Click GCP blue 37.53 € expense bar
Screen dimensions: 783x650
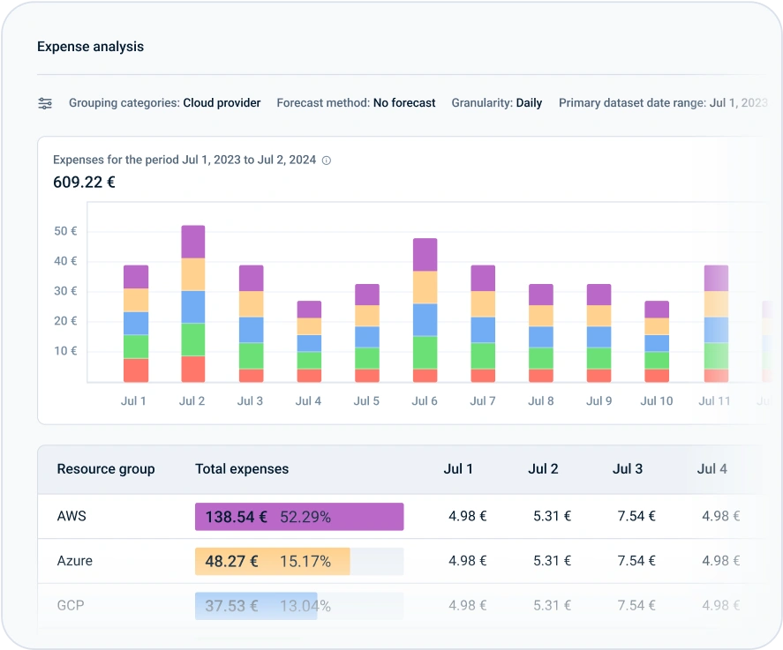point(256,606)
